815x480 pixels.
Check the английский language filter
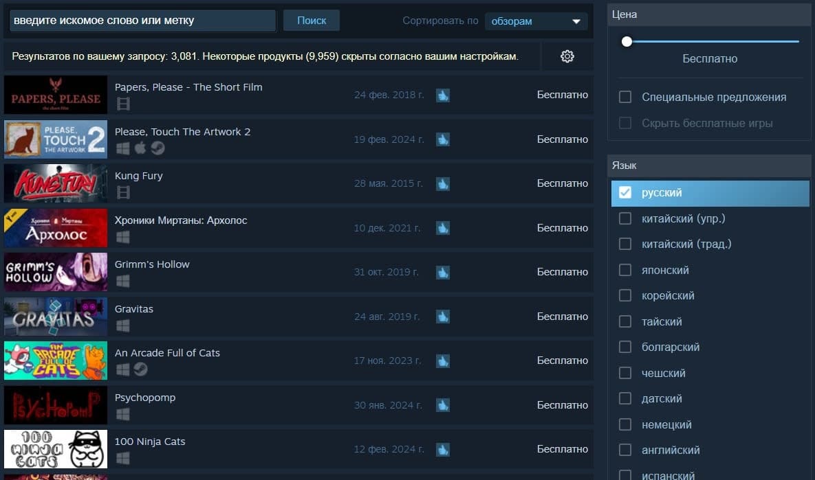(x=625, y=450)
